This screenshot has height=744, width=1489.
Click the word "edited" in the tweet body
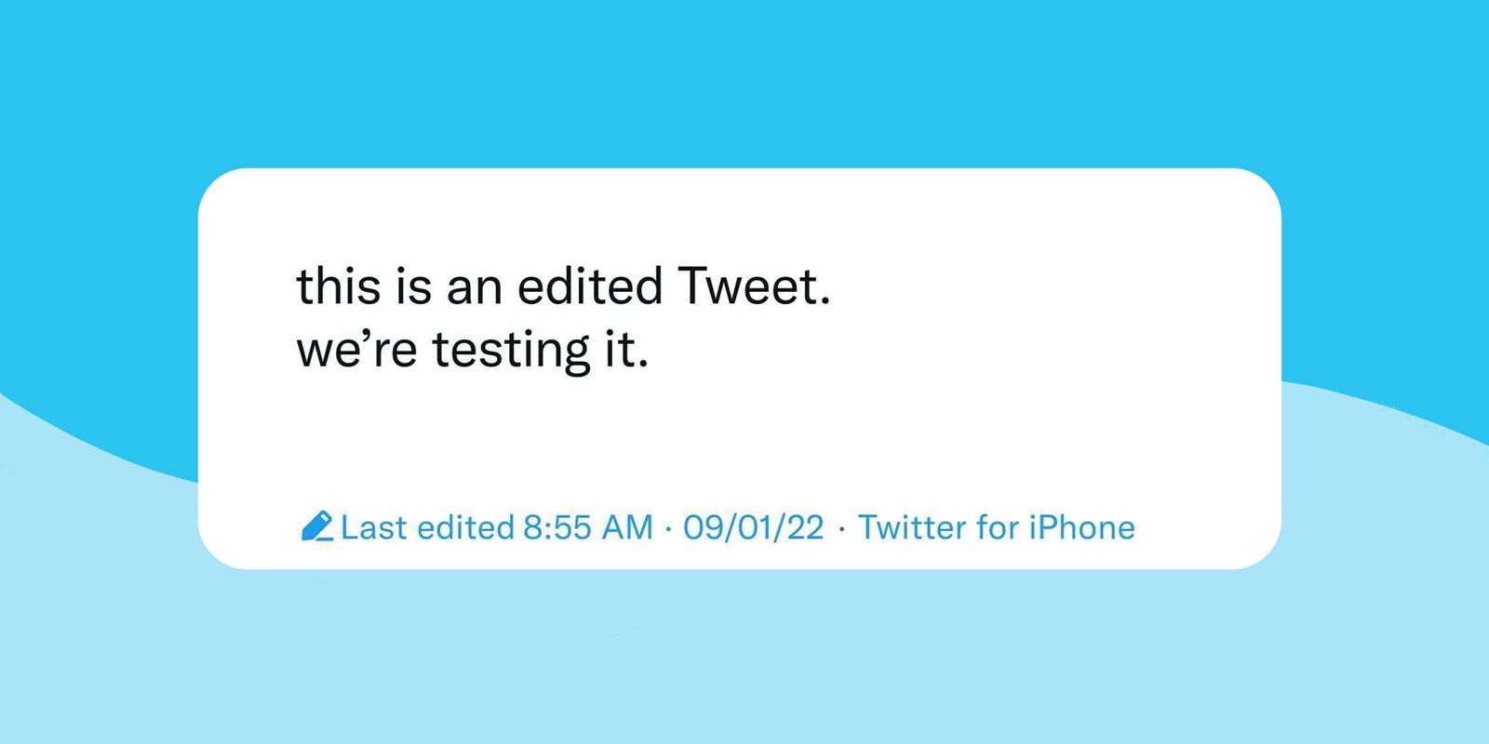(x=589, y=286)
